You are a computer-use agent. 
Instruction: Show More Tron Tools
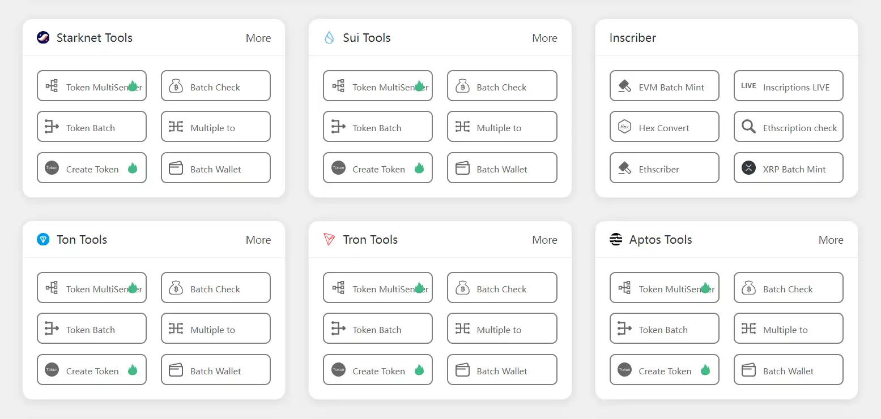[544, 240]
